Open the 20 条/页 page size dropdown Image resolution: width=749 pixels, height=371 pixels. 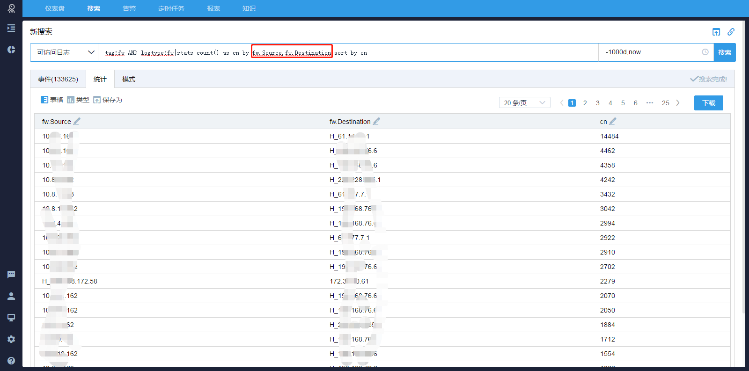coord(524,103)
